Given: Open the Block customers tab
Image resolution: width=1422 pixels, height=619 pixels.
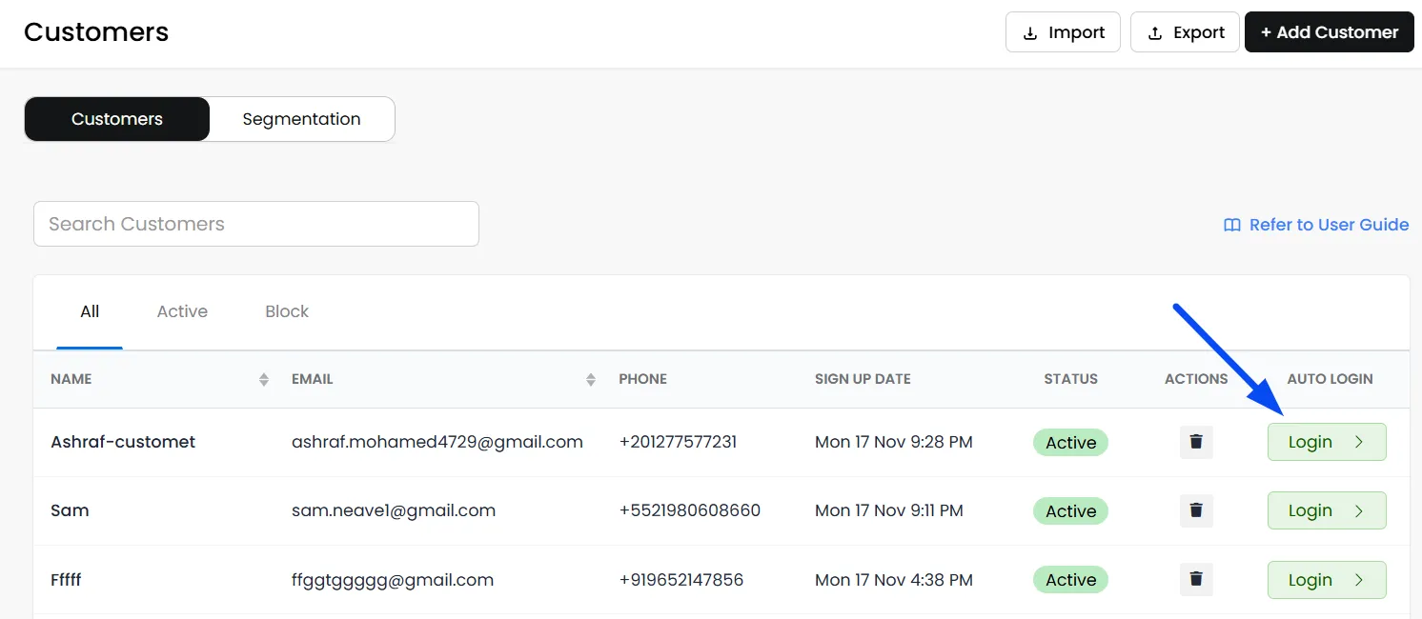Looking at the screenshot, I should coord(287,311).
